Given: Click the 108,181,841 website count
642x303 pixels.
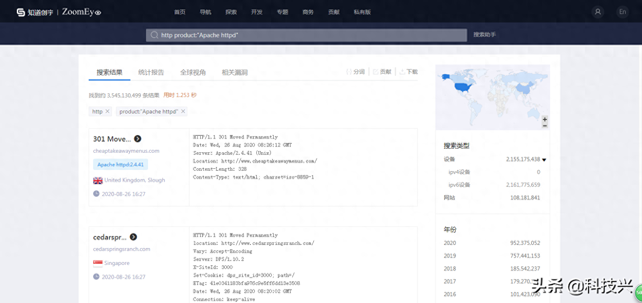Looking at the screenshot, I should 525,198.
